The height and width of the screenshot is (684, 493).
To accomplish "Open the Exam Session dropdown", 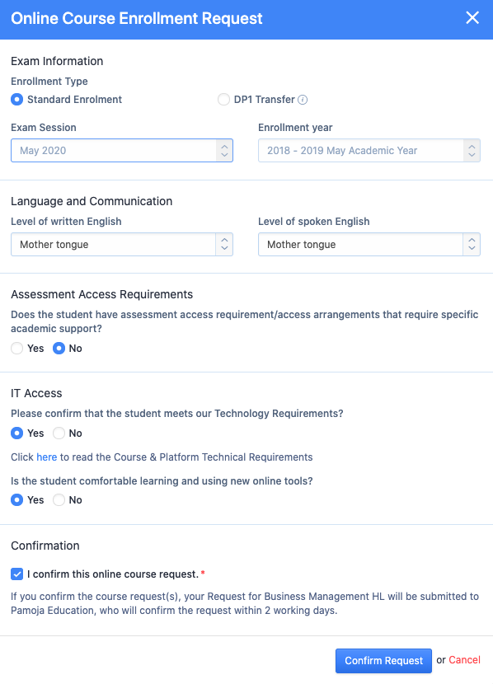I will click(x=122, y=151).
